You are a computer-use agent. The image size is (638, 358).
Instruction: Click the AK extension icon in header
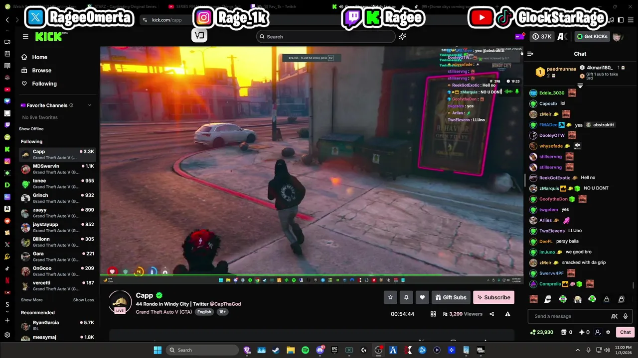563,36
